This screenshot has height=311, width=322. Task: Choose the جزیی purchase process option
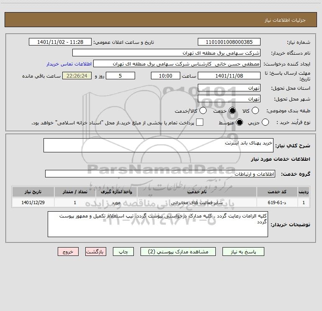pyautogui.click(x=265, y=122)
